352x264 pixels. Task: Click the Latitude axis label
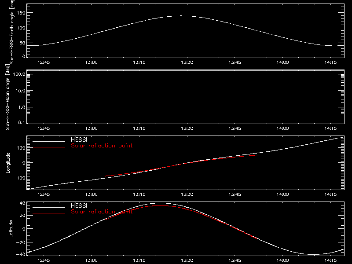click(x=11, y=229)
